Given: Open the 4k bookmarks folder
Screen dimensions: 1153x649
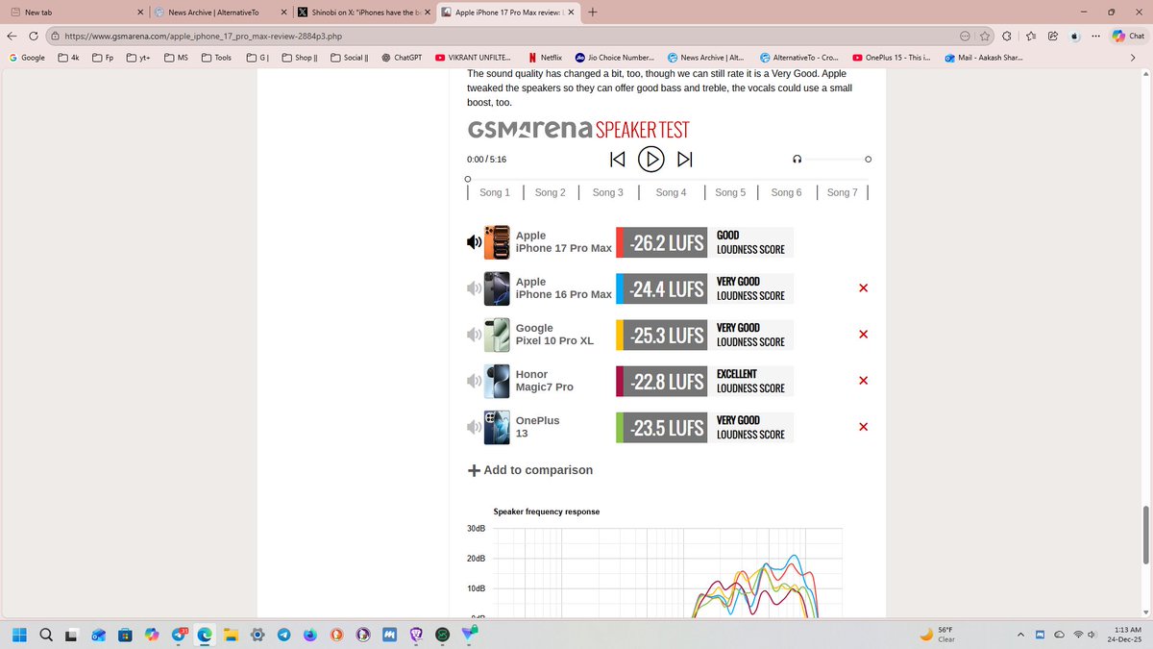Looking at the screenshot, I should tap(68, 58).
